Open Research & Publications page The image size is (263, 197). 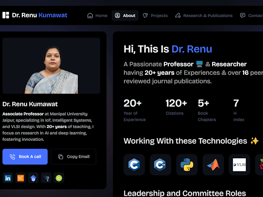[x=204, y=15]
